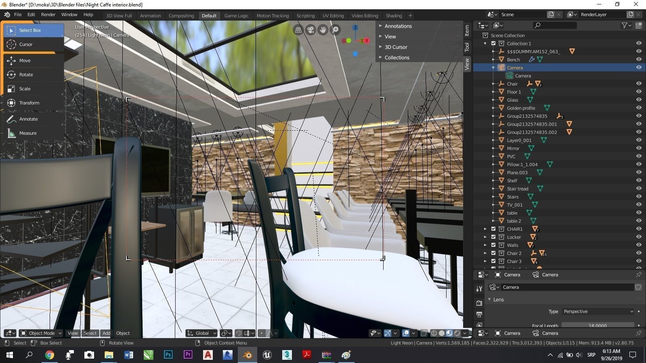Switch to Animation workspace tab
Screen dimensions: 646x363
(x=150, y=16)
